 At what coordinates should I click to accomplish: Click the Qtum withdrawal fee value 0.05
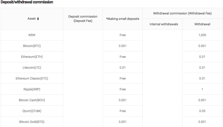[202, 111]
